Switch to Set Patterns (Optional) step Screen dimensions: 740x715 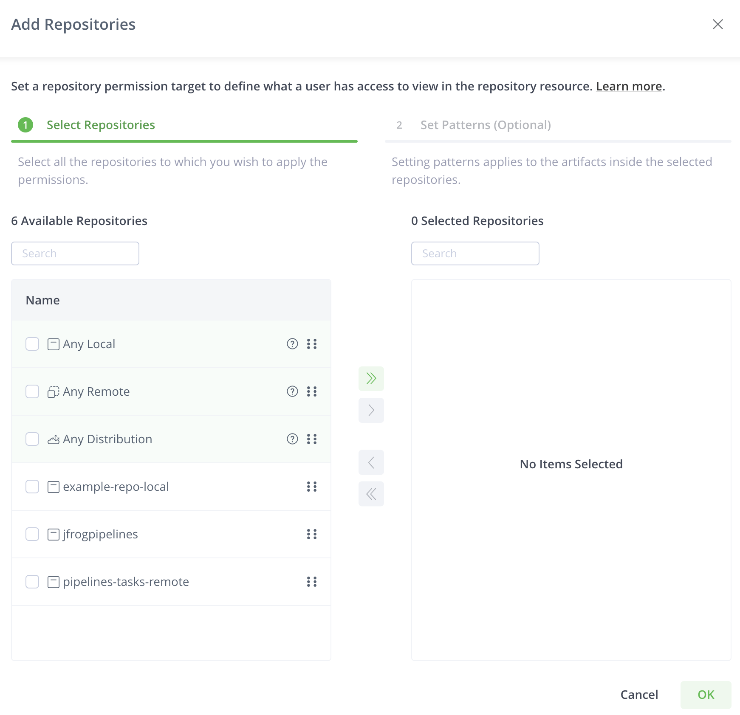485,125
